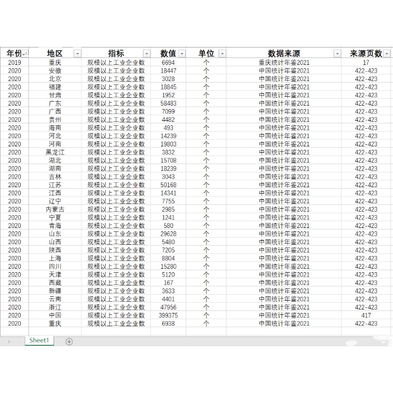Screen dimensions: 393x393
Task: Select region cell 安徽
Action: tap(55, 71)
